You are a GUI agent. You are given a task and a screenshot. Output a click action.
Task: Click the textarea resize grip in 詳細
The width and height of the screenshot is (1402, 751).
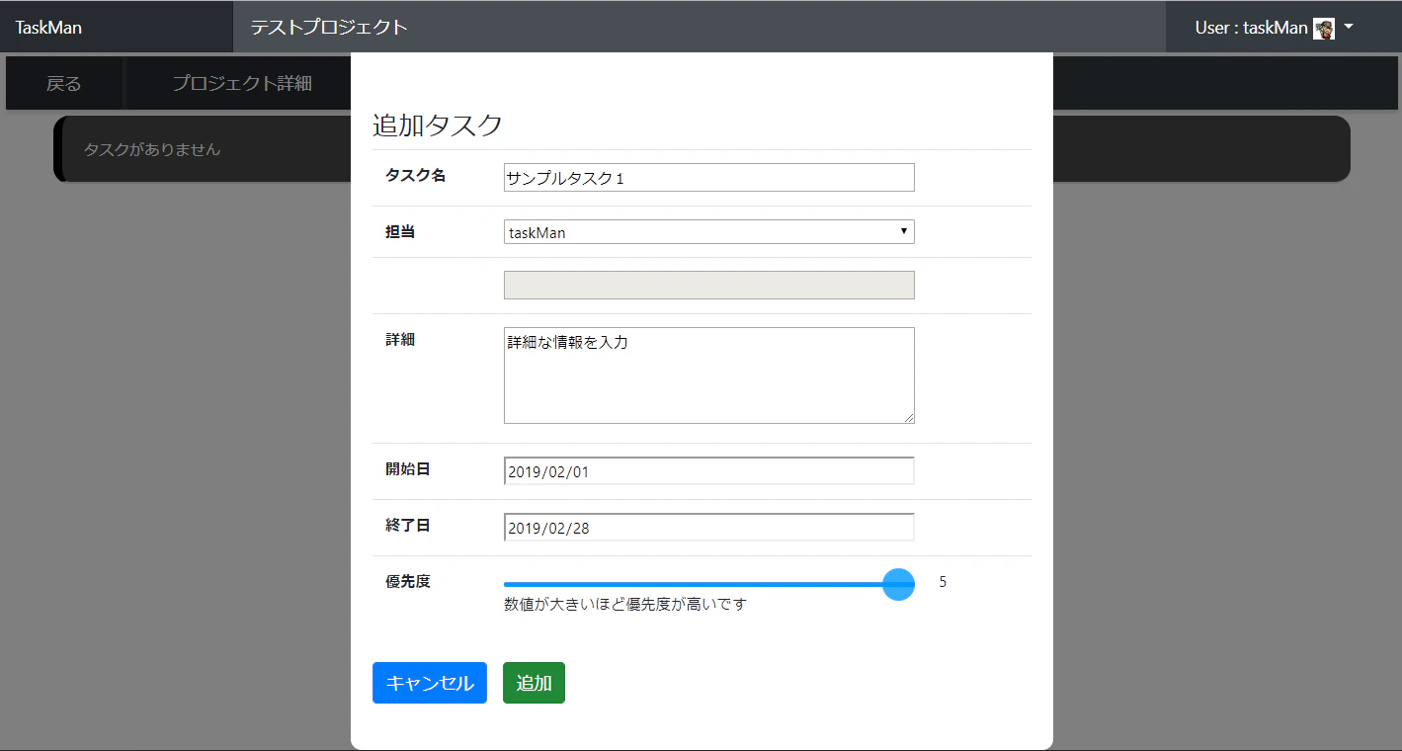(x=909, y=418)
